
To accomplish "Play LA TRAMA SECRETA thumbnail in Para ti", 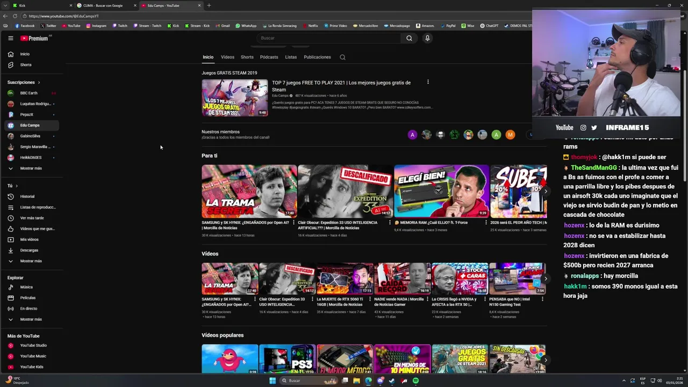I will [x=249, y=191].
